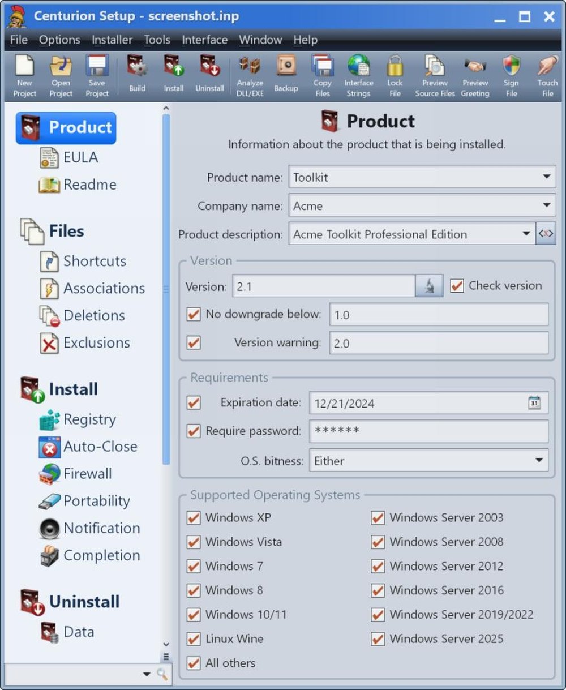Open the Help menu
The height and width of the screenshot is (690, 566).
pos(305,40)
